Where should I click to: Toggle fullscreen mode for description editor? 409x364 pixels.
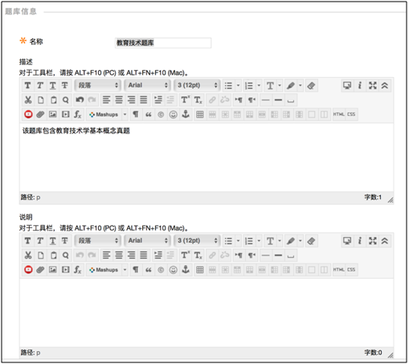click(x=373, y=86)
